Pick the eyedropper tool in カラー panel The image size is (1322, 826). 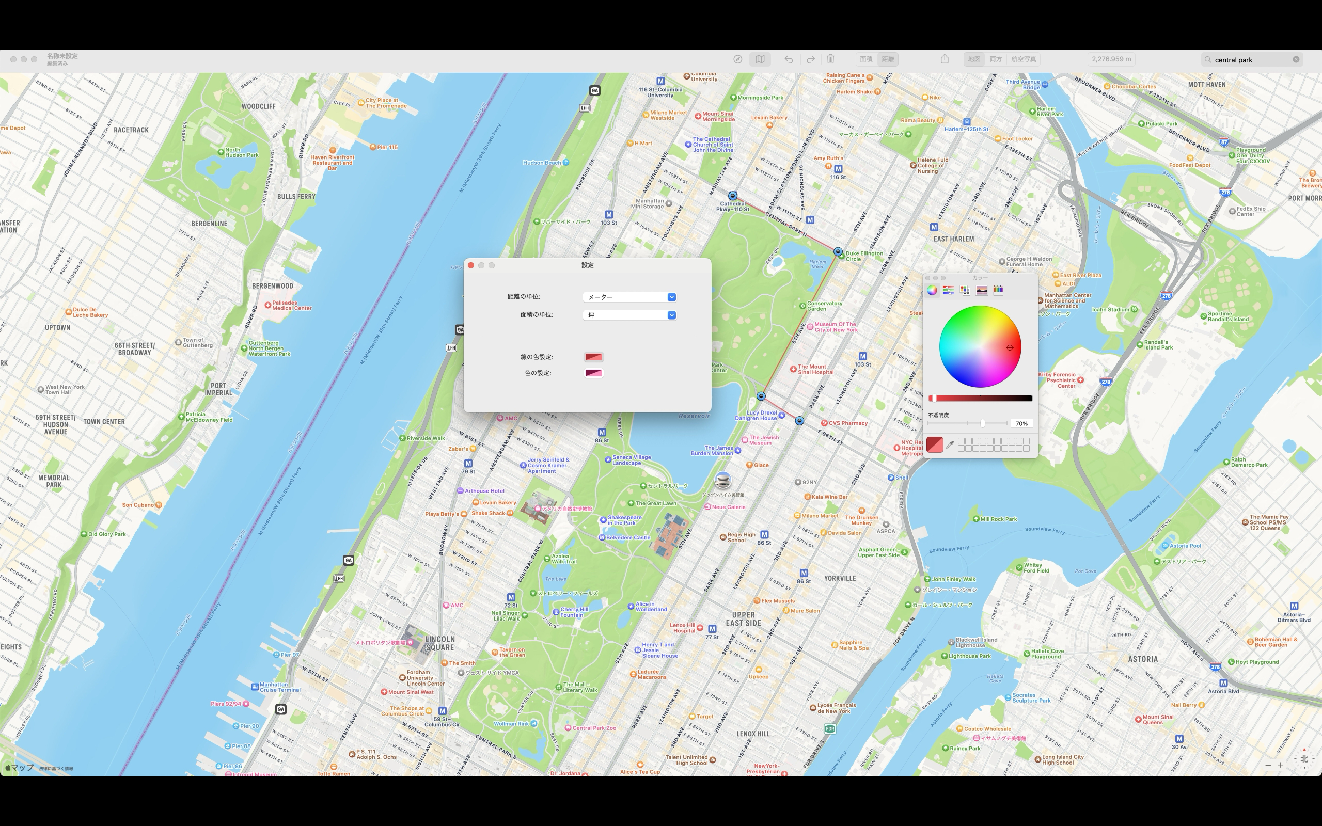point(950,444)
